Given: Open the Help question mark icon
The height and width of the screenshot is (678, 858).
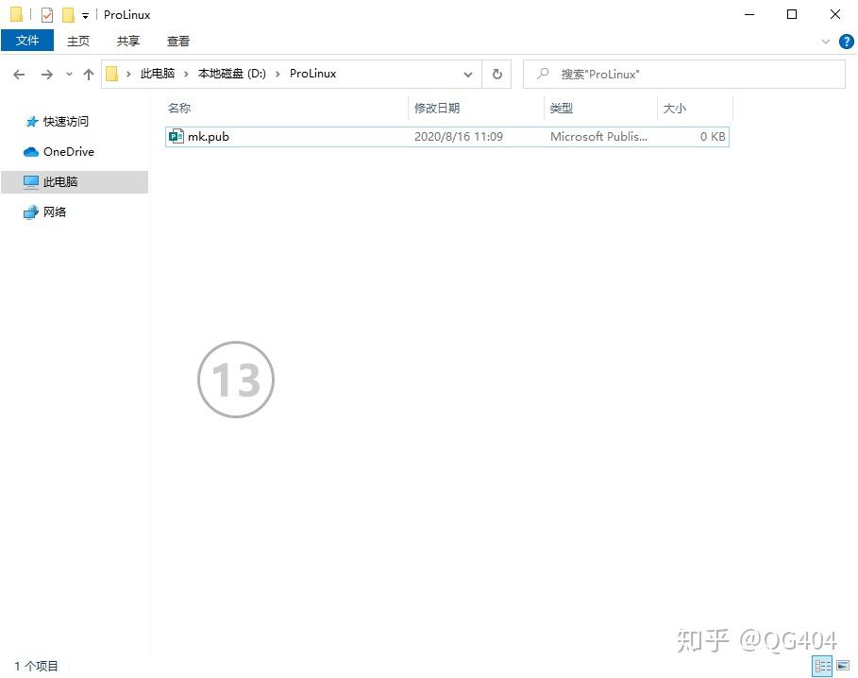Looking at the screenshot, I should click(846, 42).
